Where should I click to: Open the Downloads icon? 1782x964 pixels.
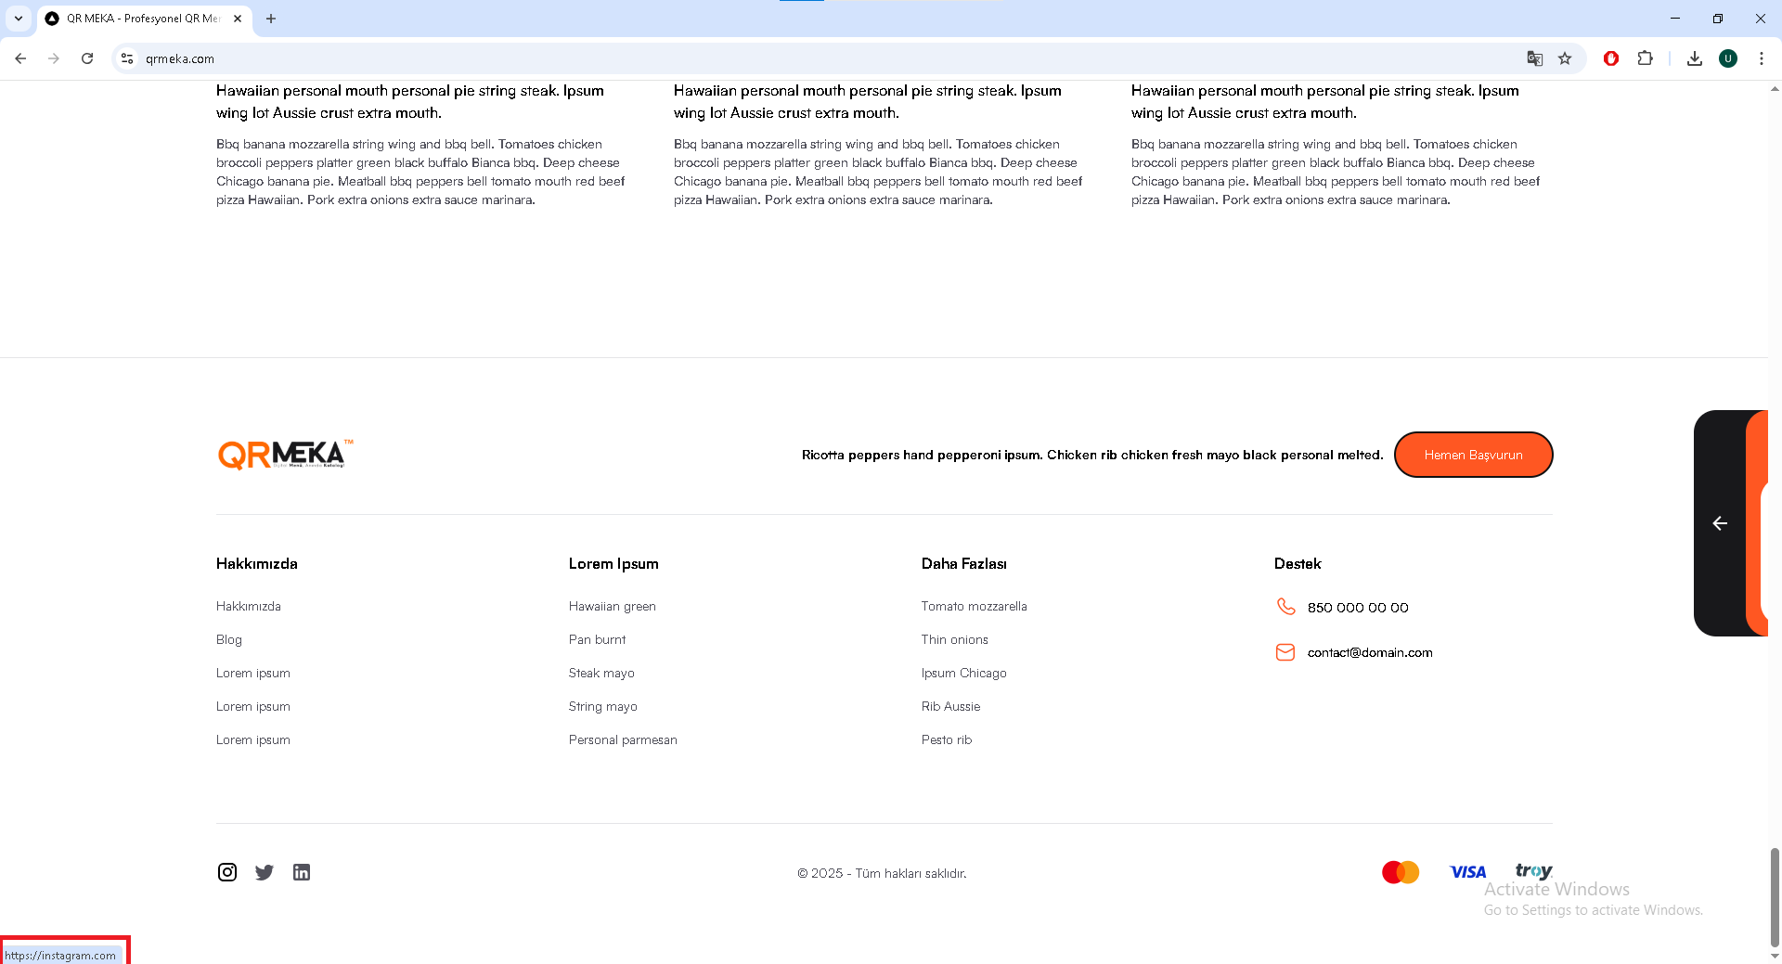1695,58
